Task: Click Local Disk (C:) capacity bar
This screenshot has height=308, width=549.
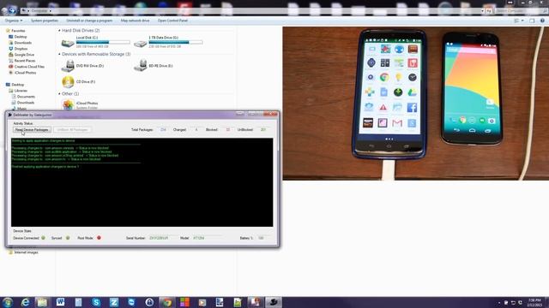Action: (x=103, y=42)
